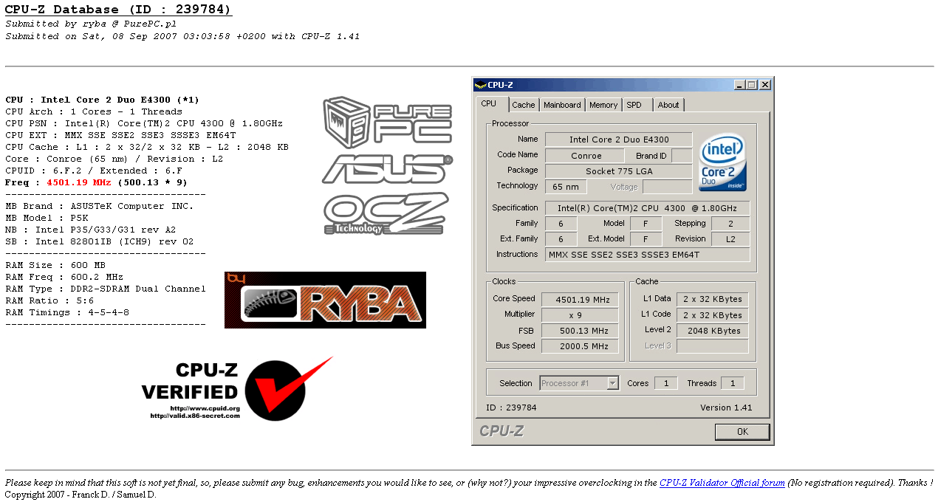Click the empty Brand ID field

682,156
